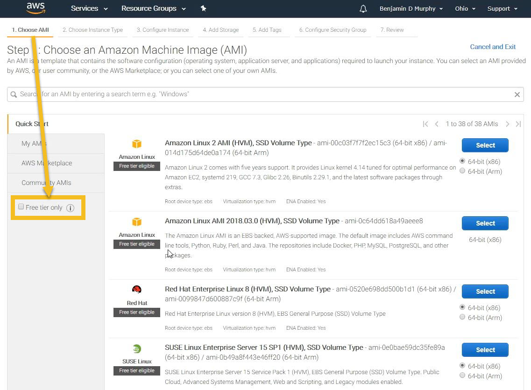Image resolution: width=531 pixels, height=390 pixels.
Task: Click SUSE Linux Enterprise Server 15 SP1 title
Action: tap(264, 347)
